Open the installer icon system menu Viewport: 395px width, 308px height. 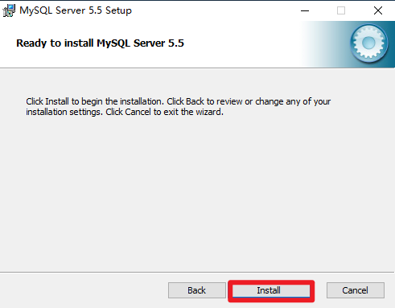coord(9,10)
